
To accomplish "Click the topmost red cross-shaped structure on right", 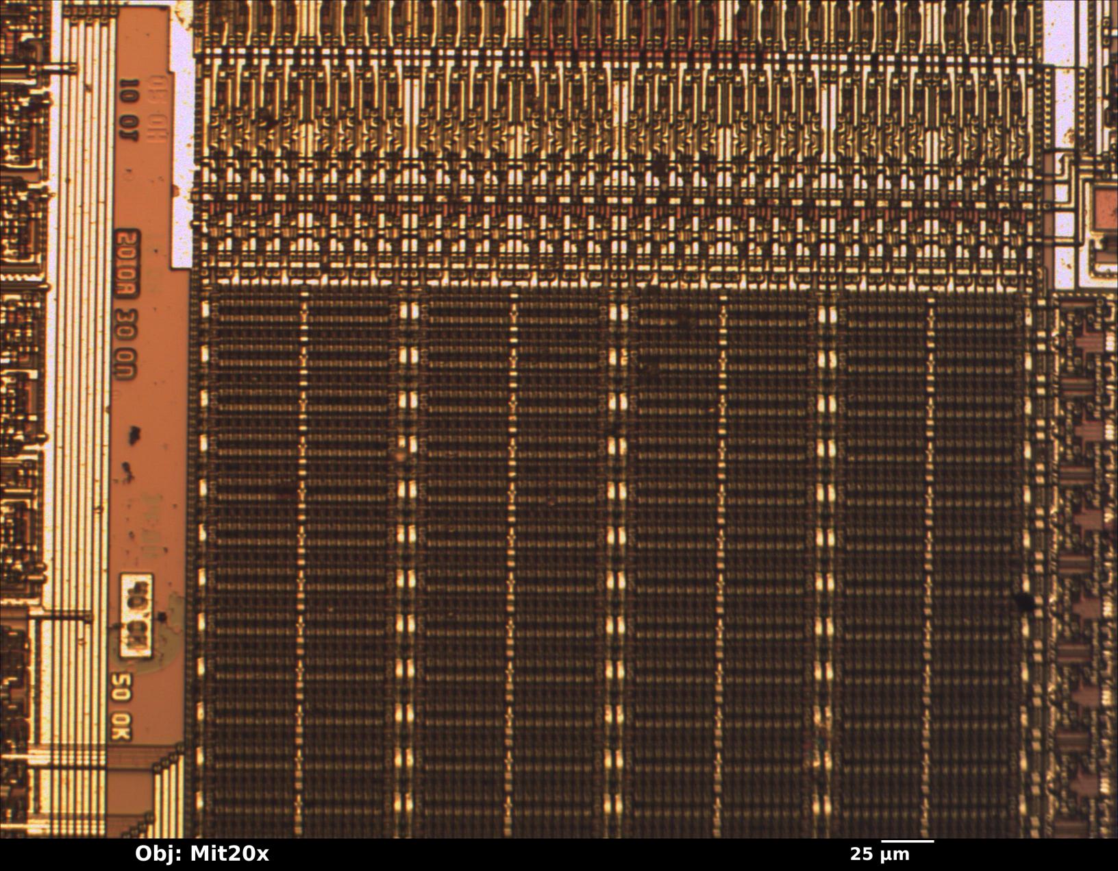I will coord(1088,342).
